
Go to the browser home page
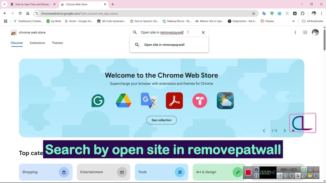pos(28,13)
